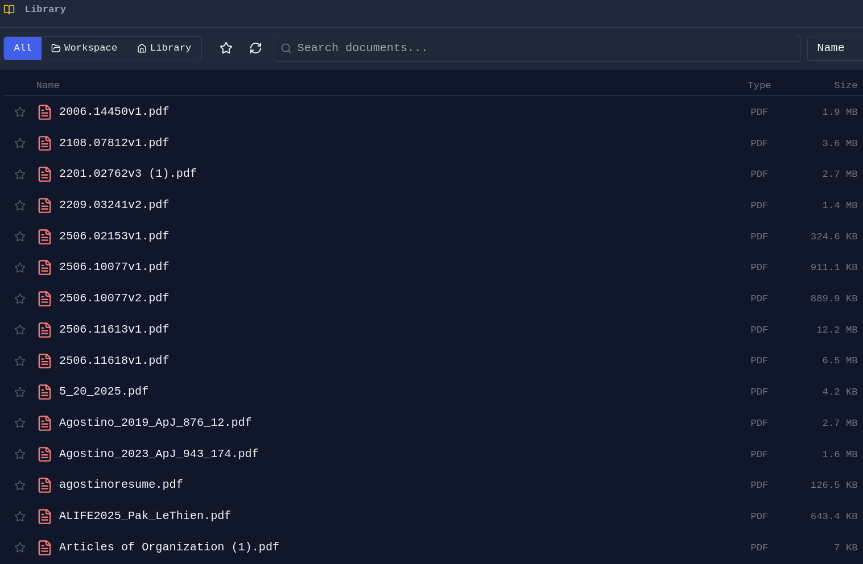The width and height of the screenshot is (863, 564).
Task: Toggle the star for Agostino_2023_ApJ_943_174.pdf
Action: (20, 454)
